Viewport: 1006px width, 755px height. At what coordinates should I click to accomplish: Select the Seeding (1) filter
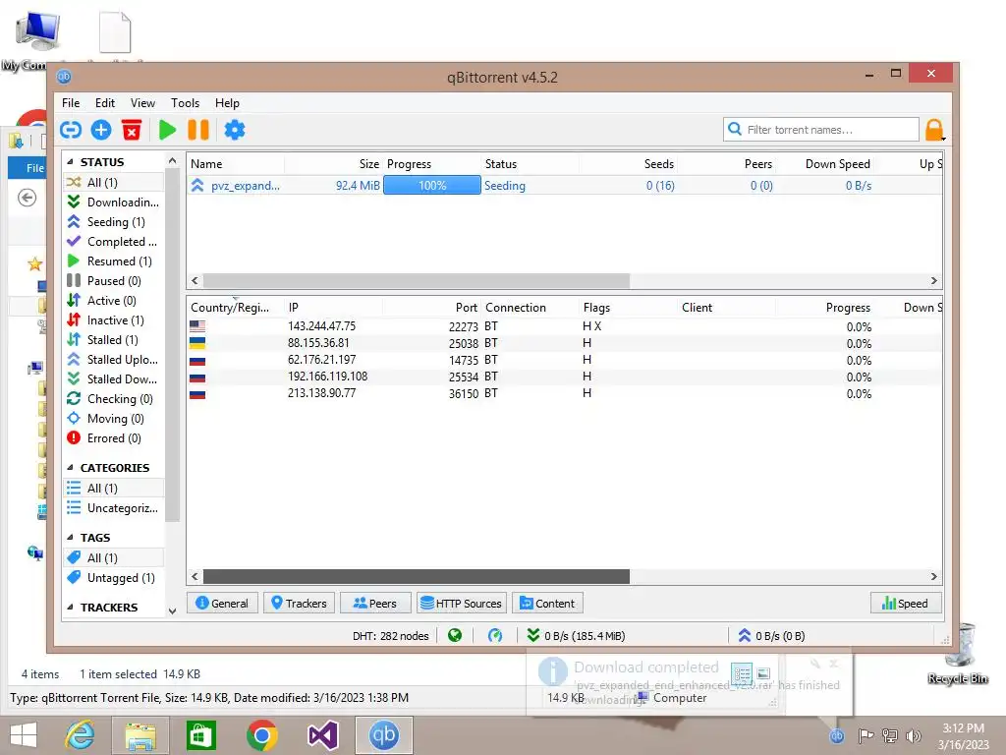114,222
